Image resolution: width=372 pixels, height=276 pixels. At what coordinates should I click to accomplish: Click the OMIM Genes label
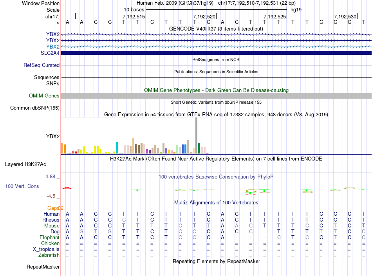pos(44,96)
